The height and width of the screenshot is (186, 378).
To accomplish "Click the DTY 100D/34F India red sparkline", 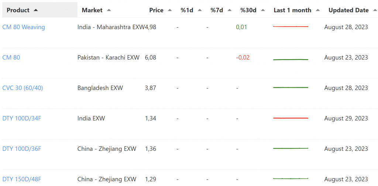I will tap(291, 118).
